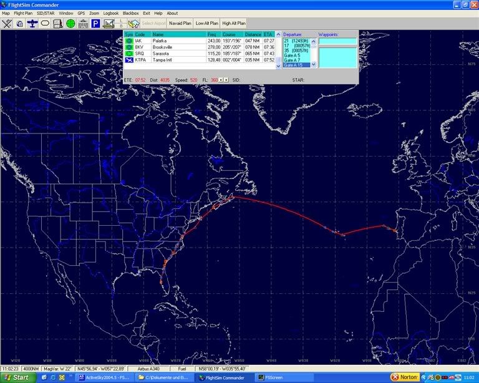479x383 pixels.
Task: Increase flight level with right arrow
Action: (x=226, y=80)
